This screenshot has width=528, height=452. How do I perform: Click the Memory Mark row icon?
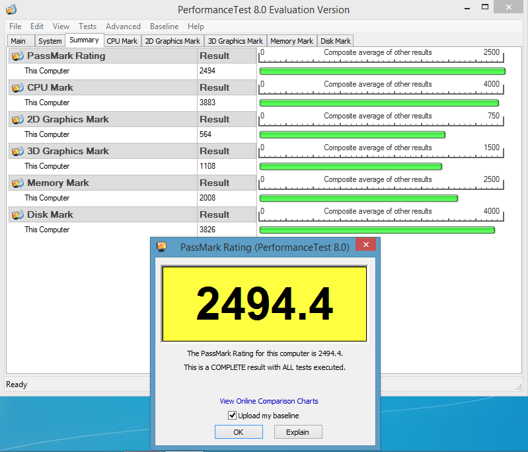pyautogui.click(x=17, y=183)
